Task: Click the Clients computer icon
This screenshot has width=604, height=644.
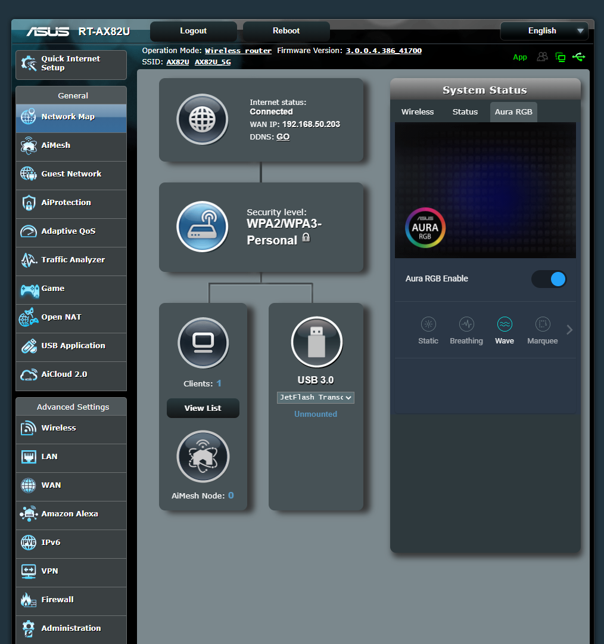Action: tap(203, 342)
